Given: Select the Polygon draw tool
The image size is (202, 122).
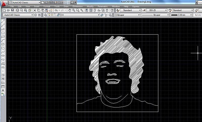Looking at the screenshot, I should [3, 33].
